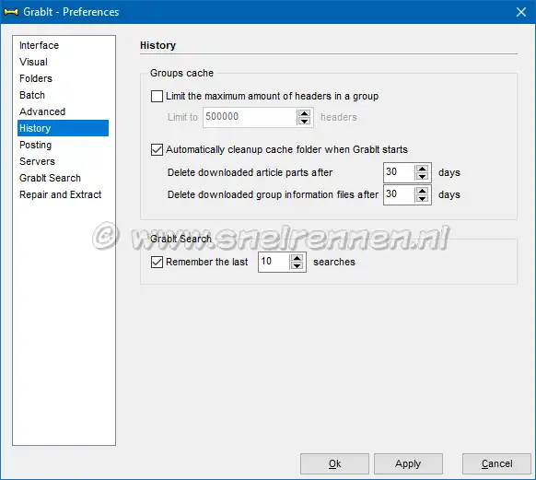Select Visual in the category list

pos(33,62)
